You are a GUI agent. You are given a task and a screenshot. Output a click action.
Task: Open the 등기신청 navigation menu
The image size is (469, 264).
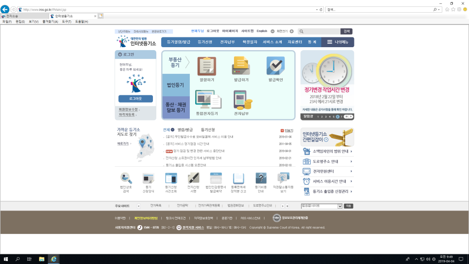[205, 42]
